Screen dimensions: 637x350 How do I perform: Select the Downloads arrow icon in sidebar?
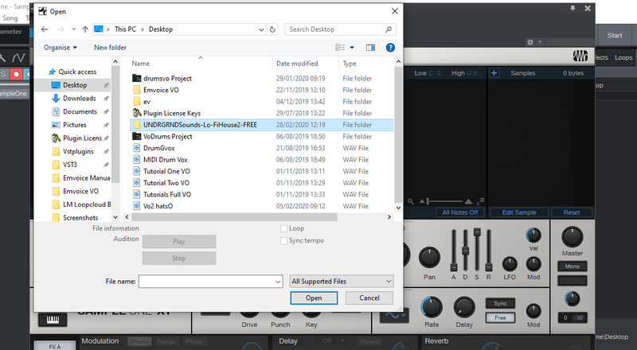[x=56, y=99]
